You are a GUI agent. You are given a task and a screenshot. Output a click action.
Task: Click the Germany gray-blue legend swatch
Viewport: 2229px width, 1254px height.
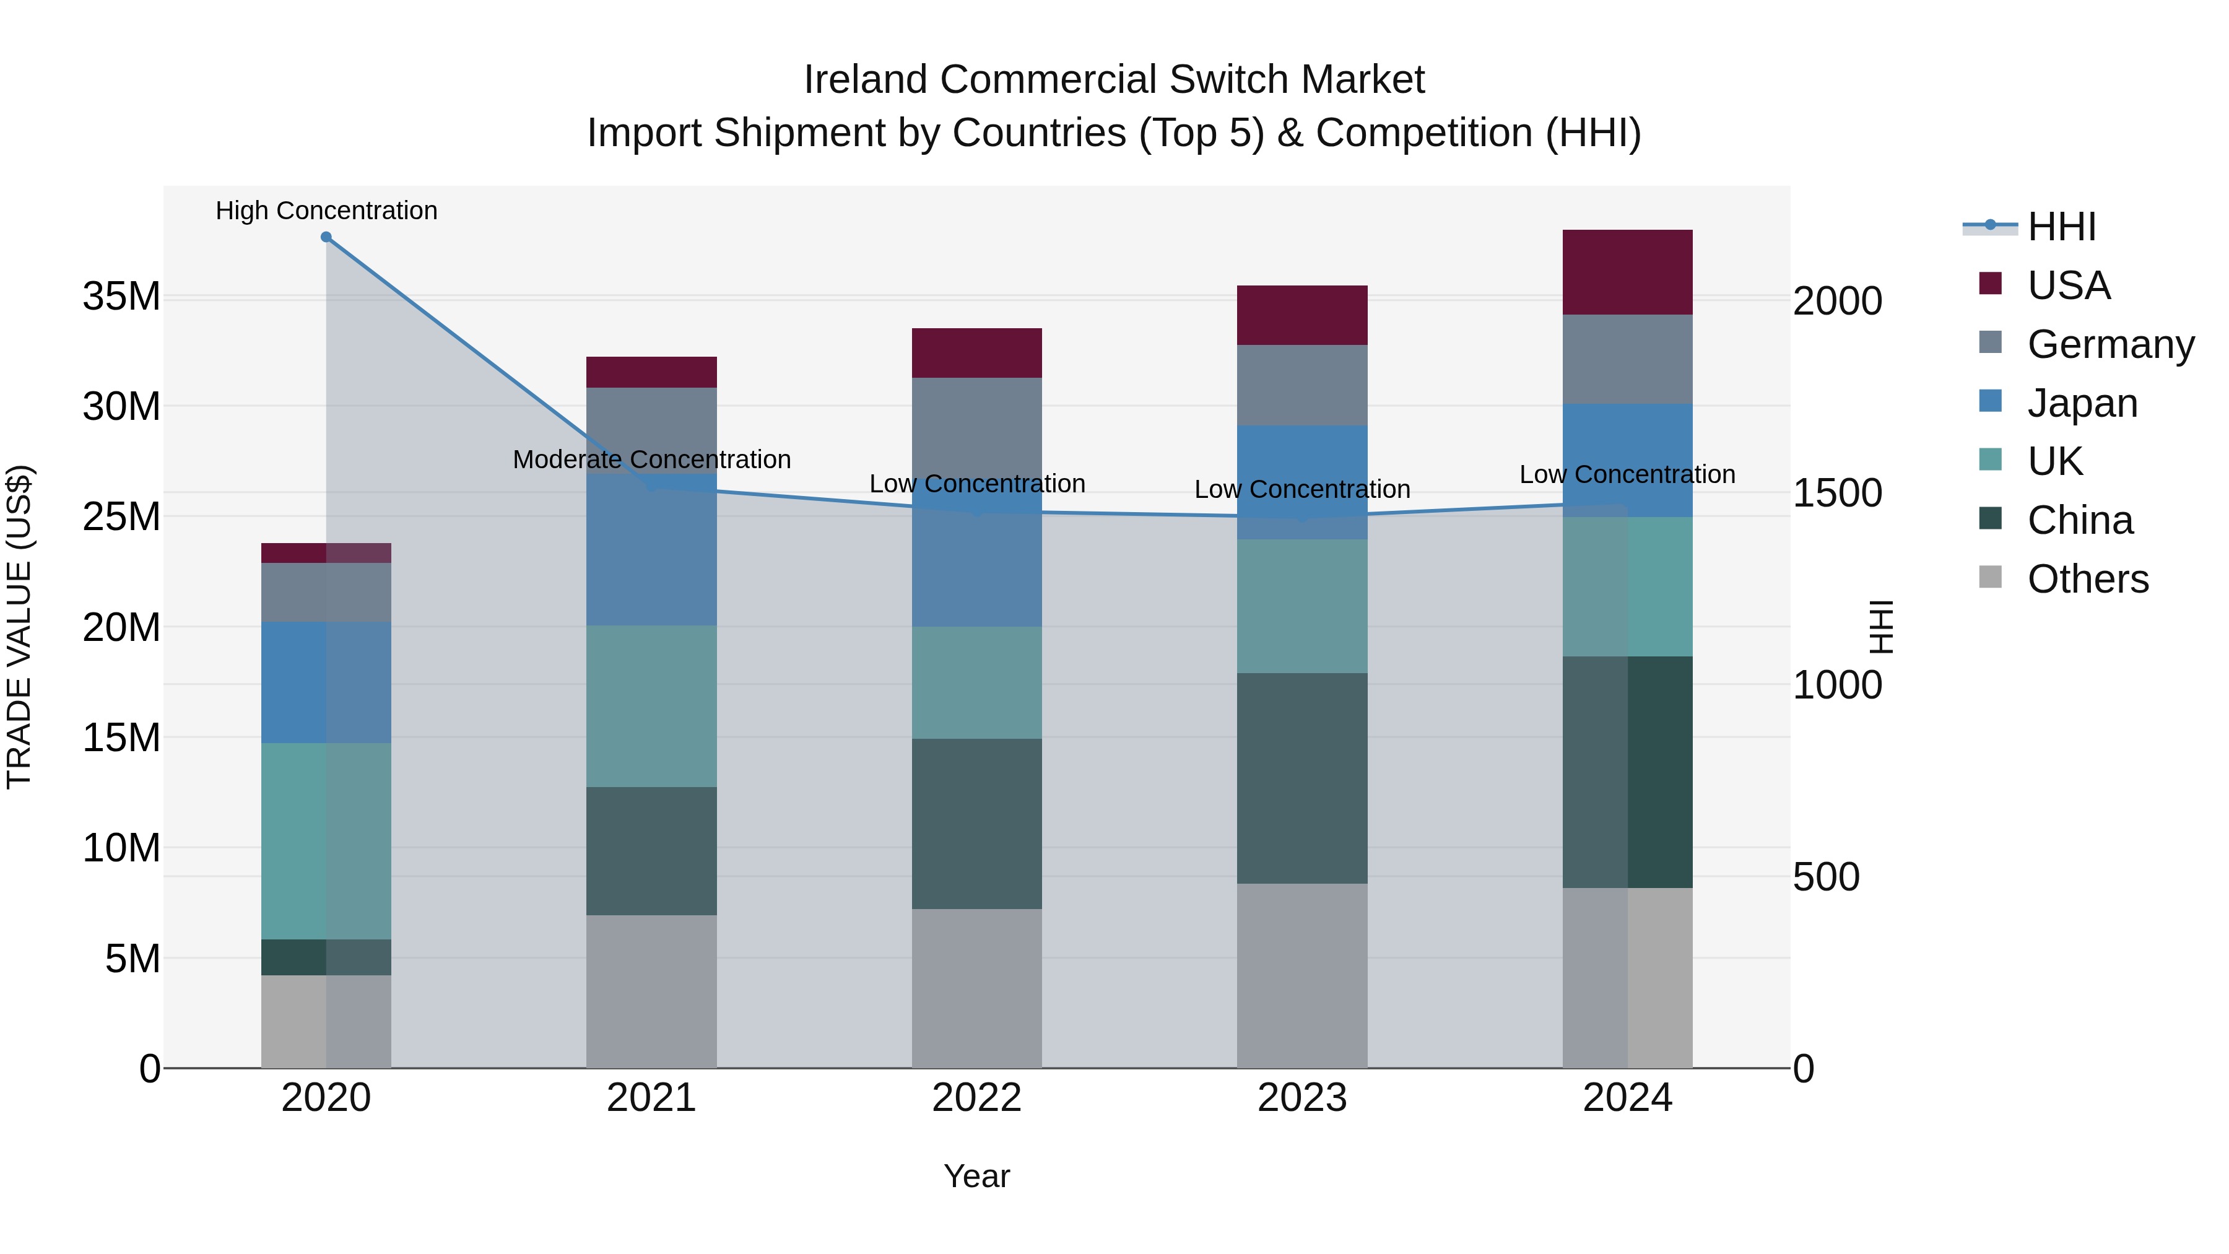[x=1990, y=342]
